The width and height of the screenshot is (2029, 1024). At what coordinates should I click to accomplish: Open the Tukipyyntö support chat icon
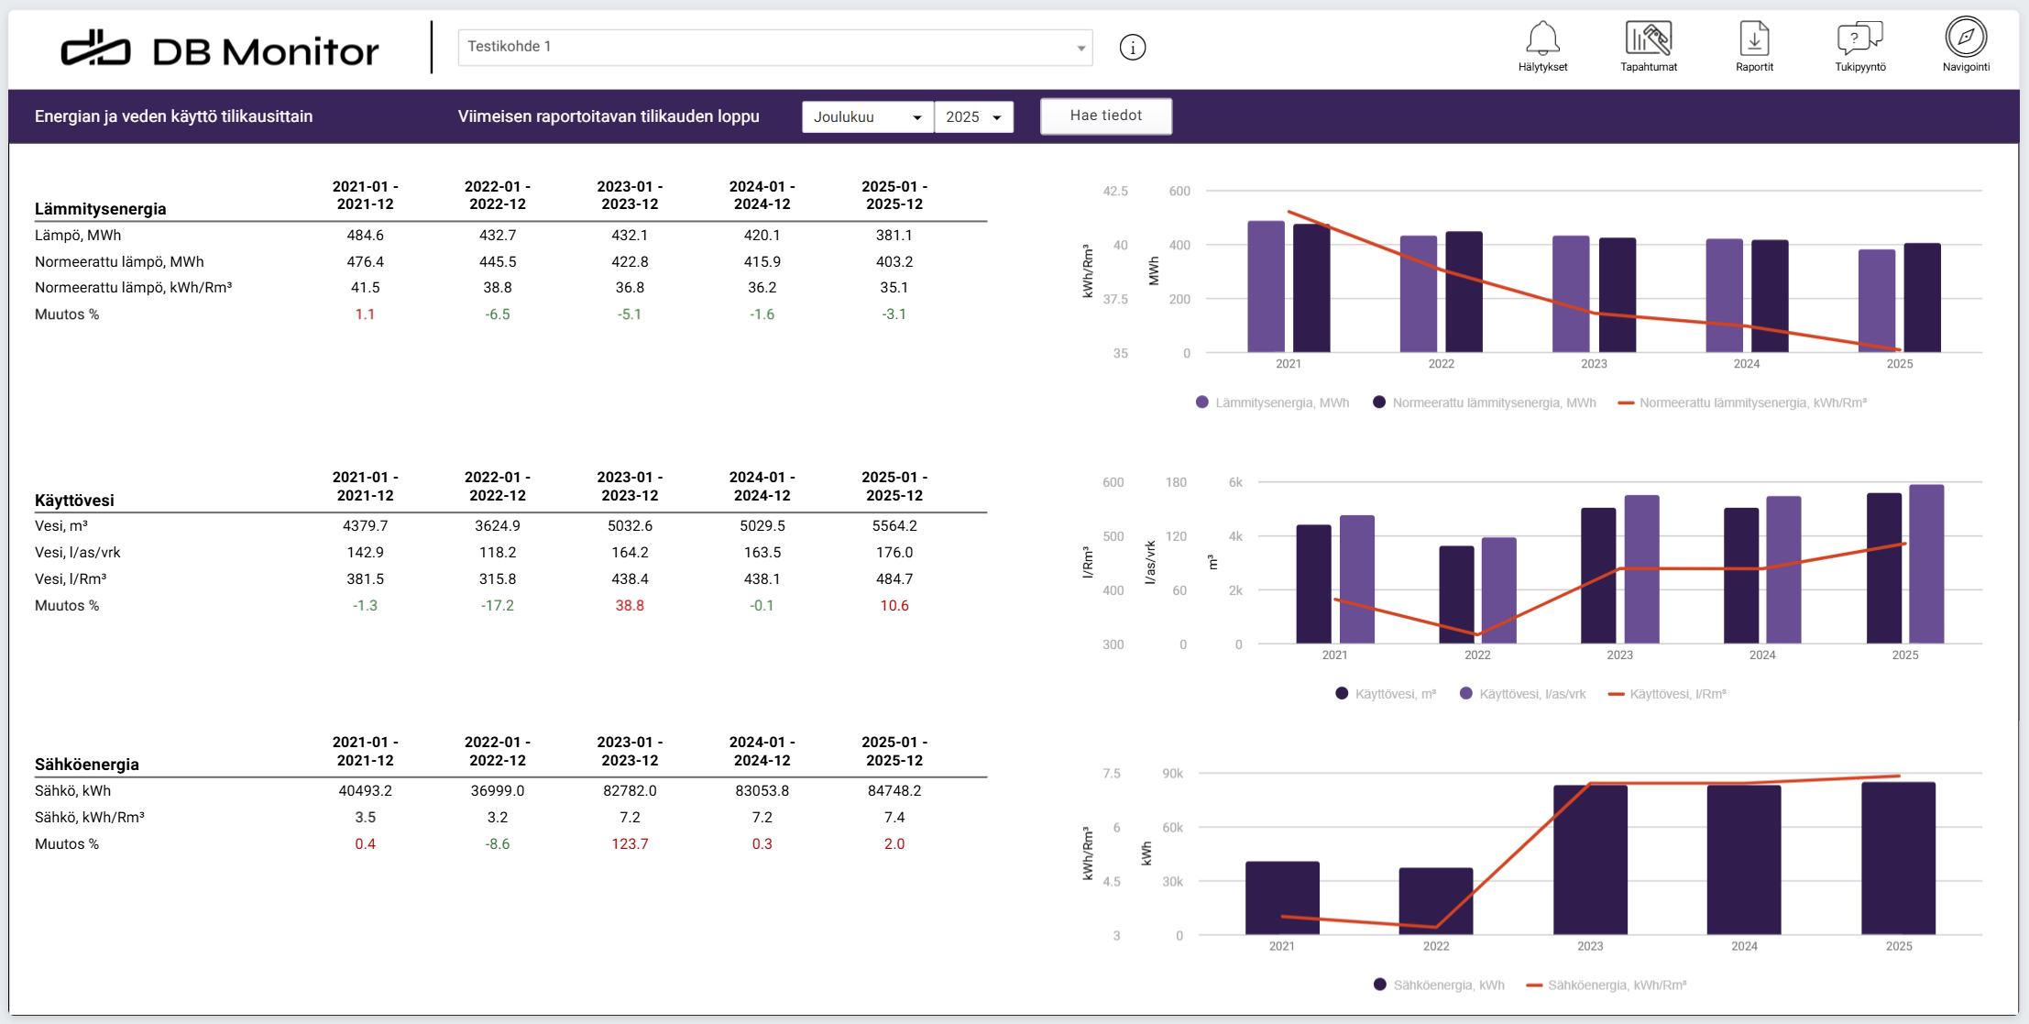click(1859, 39)
